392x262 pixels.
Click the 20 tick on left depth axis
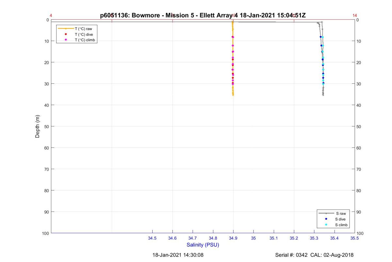click(46, 62)
